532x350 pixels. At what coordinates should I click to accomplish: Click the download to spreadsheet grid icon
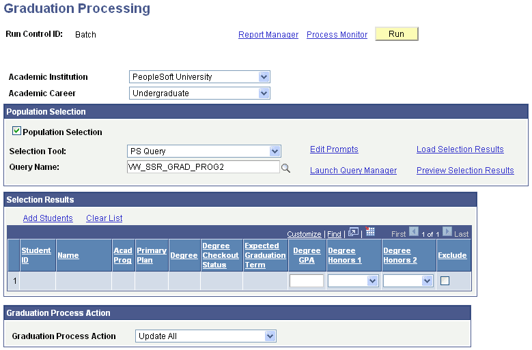click(370, 231)
